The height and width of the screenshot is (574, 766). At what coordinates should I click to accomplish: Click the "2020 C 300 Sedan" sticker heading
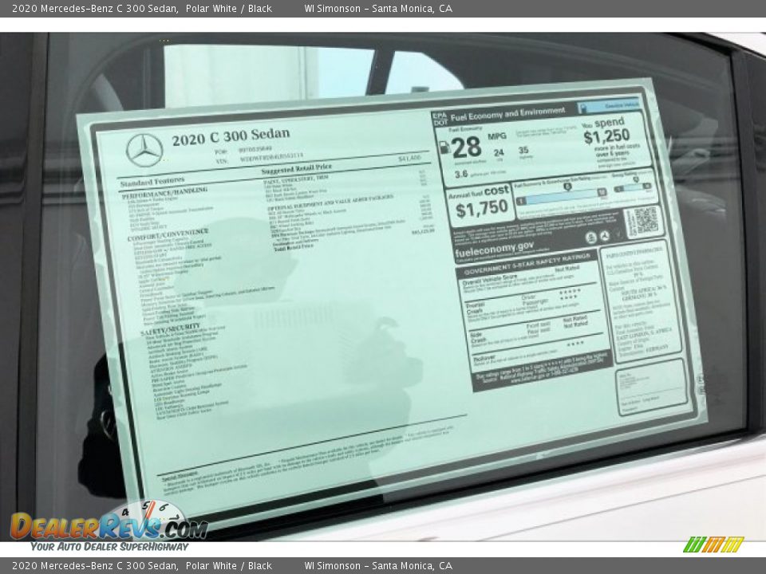click(231, 136)
